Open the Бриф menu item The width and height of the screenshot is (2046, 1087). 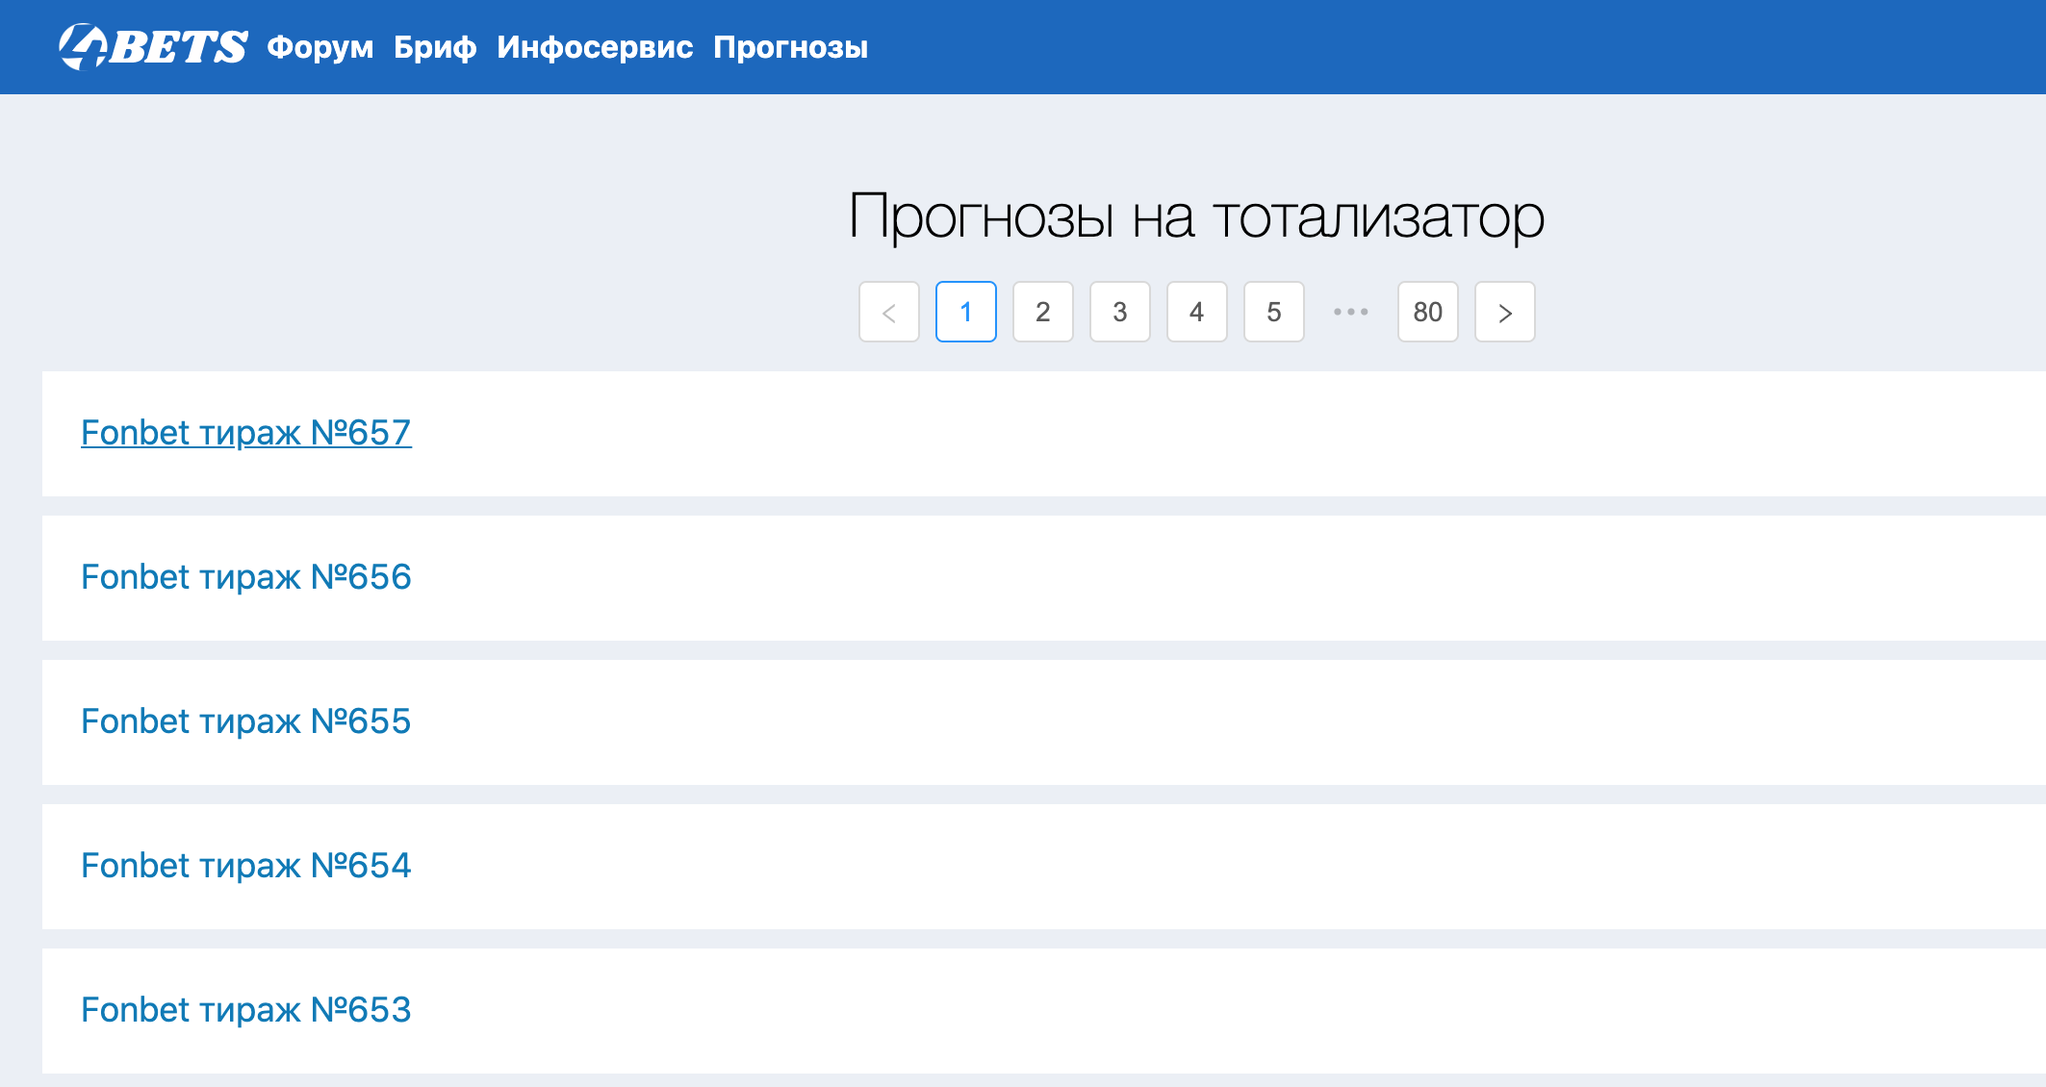(435, 47)
